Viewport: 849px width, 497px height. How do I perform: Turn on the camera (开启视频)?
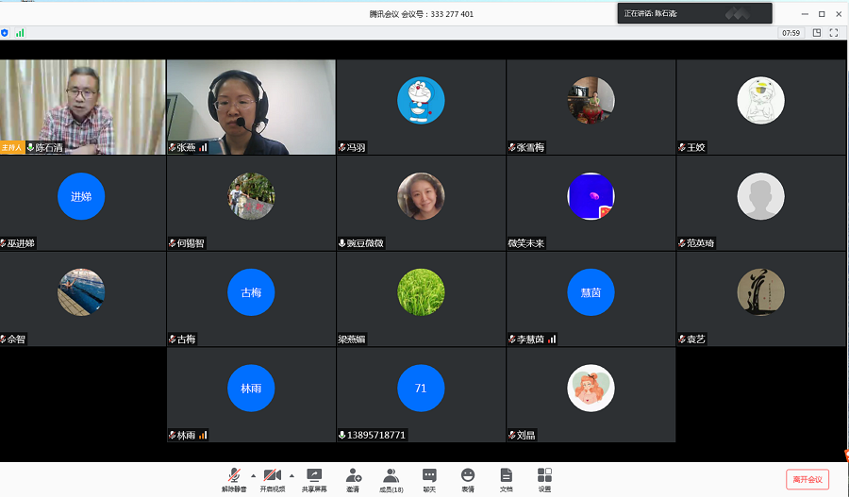coord(273,478)
